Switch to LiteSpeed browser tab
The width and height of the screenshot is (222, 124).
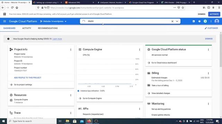tap(112, 2)
